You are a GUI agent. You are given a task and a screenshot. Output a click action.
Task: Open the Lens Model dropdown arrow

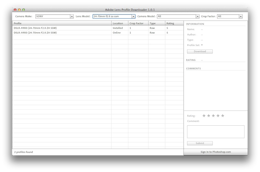click(x=133, y=16)
